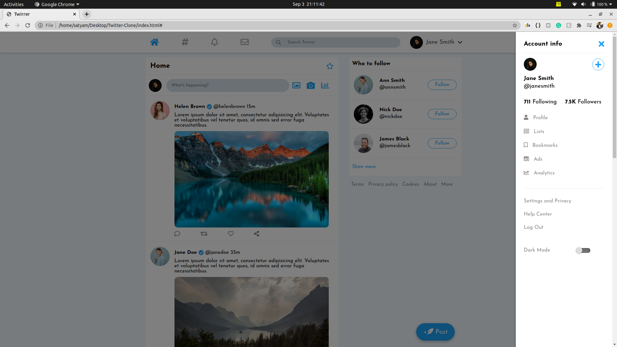Toggle the Dark Mode switch

point(583,250)
